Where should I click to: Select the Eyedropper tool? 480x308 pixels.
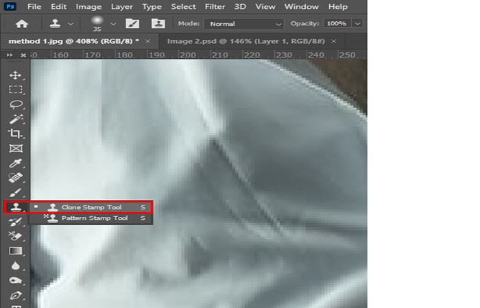pos(15,163)
